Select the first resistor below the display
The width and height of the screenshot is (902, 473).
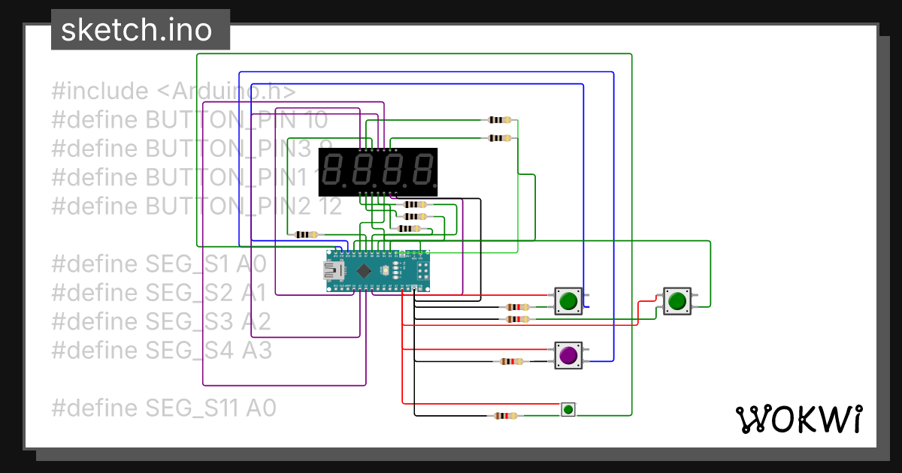[415, 204]
